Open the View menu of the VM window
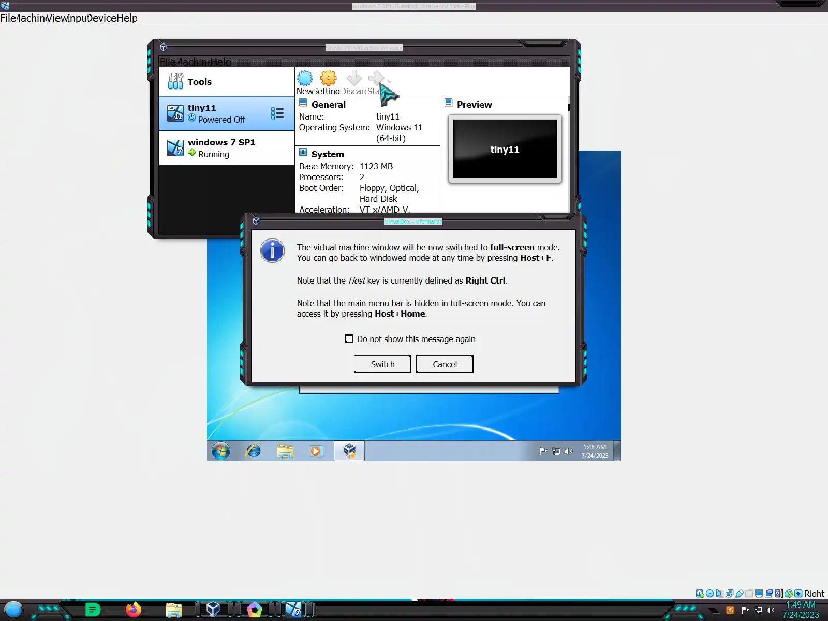This screenshot has height=621, width=828. 56,18
